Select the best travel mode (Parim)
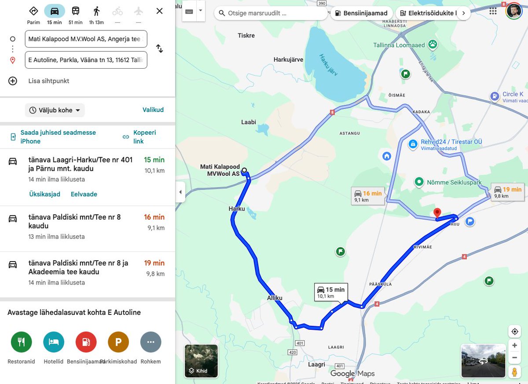Viewport: 528px width, 384px height. coord(33,15)
